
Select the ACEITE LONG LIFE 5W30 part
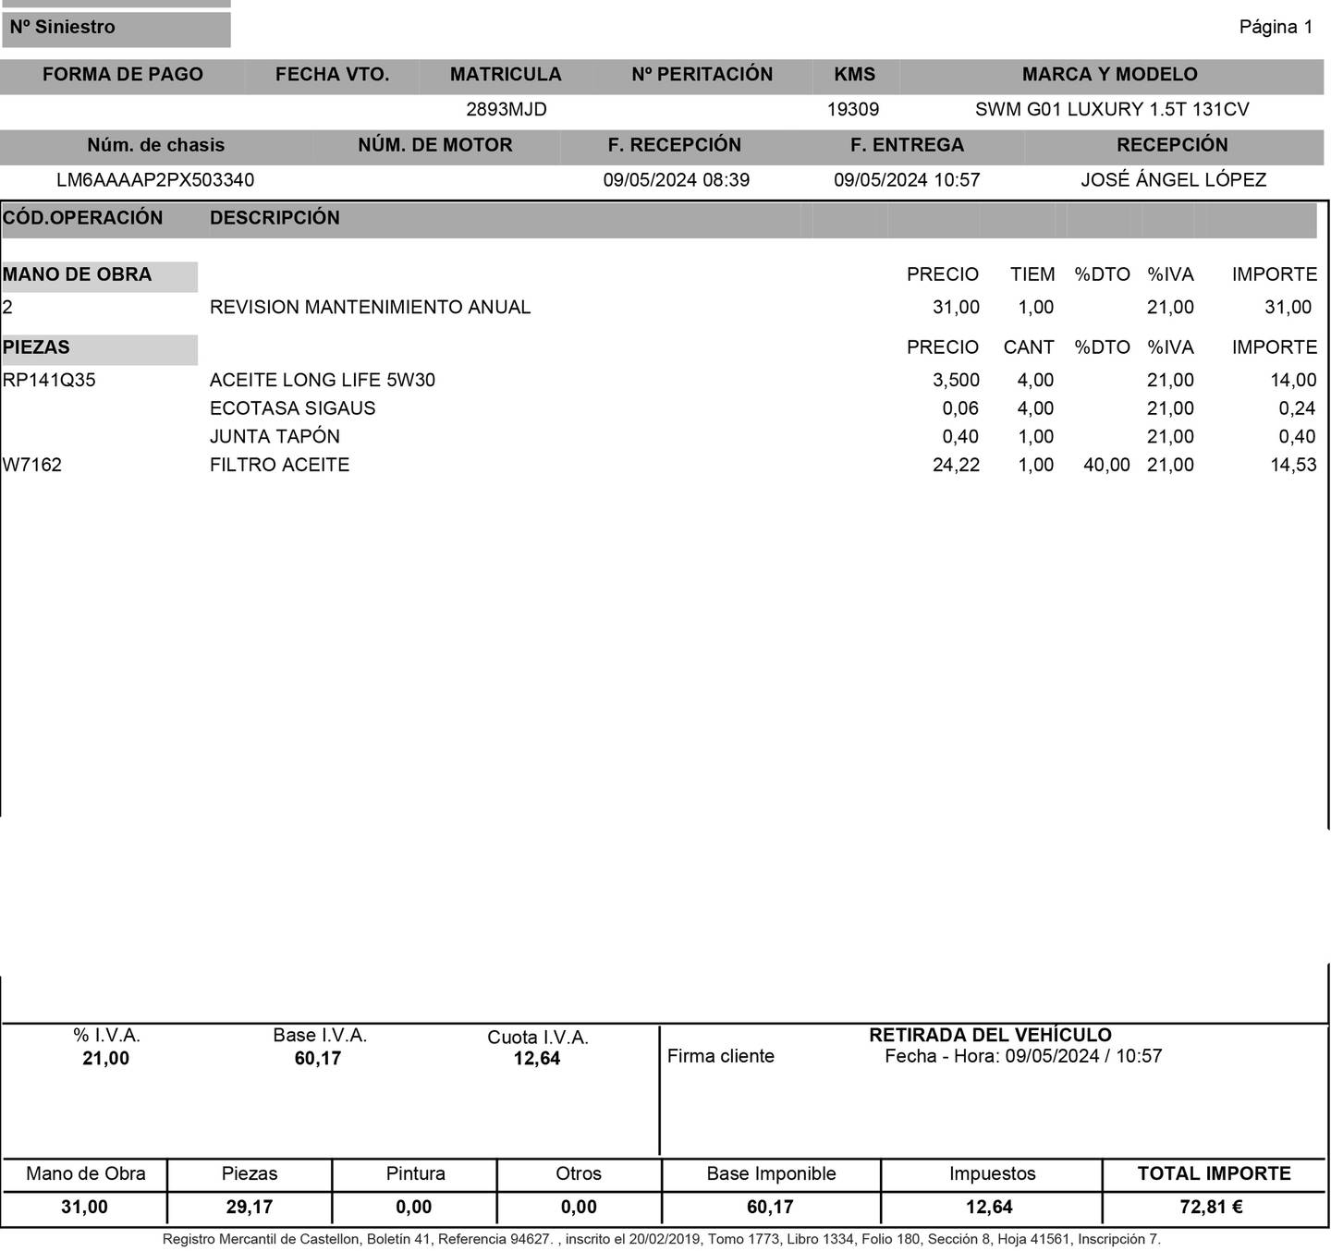click(323, 380)
